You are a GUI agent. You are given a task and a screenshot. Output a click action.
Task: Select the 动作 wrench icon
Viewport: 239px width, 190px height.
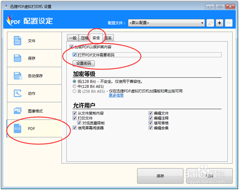(x=18, y=93)
